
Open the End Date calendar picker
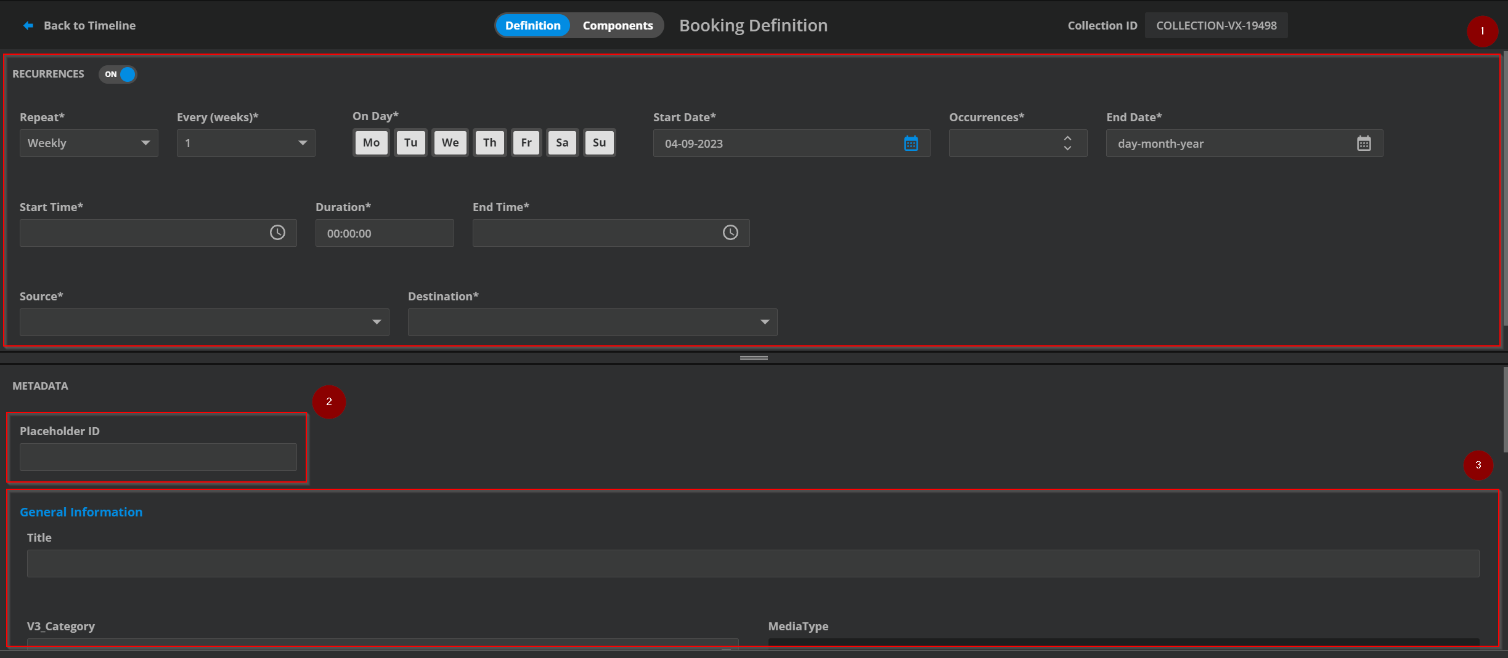coord(1363,143)
